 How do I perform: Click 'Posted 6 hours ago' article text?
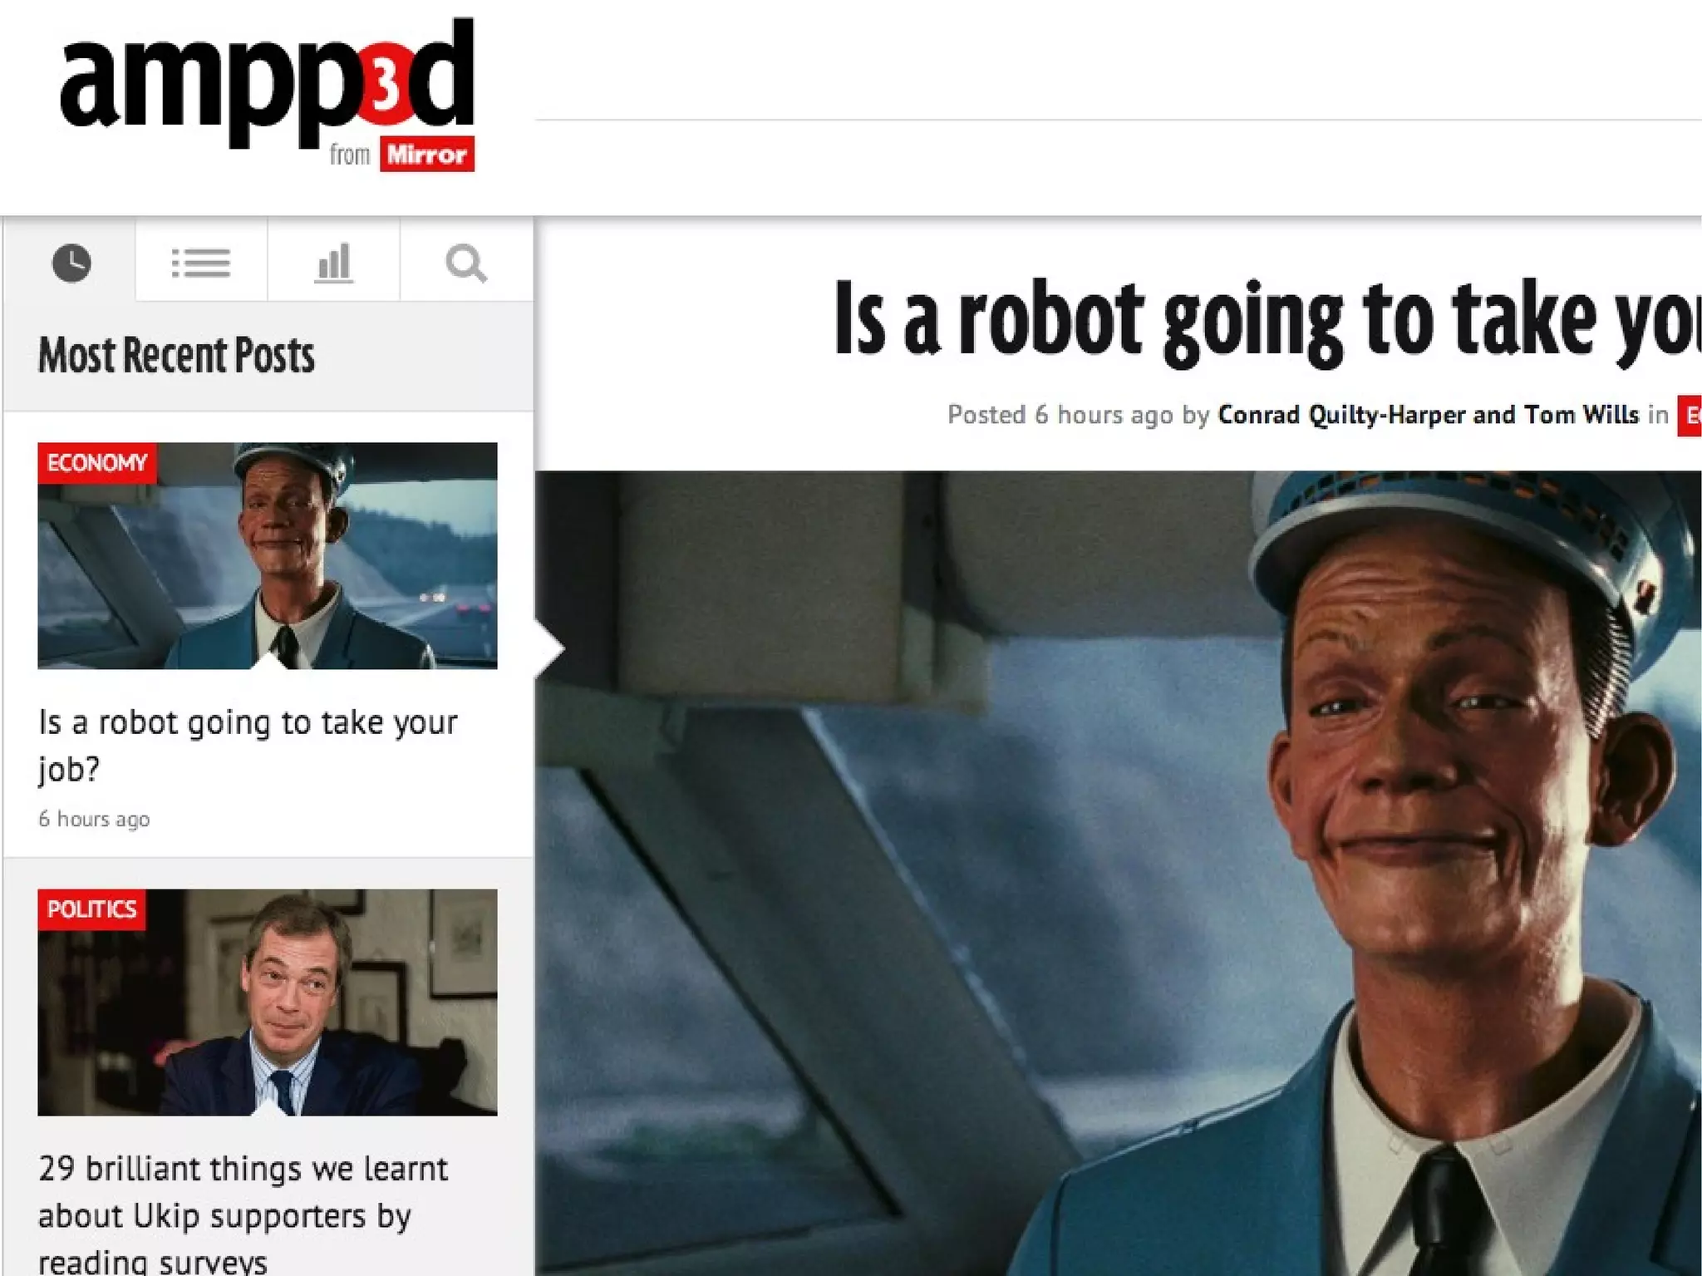(x=1060, y=415)
